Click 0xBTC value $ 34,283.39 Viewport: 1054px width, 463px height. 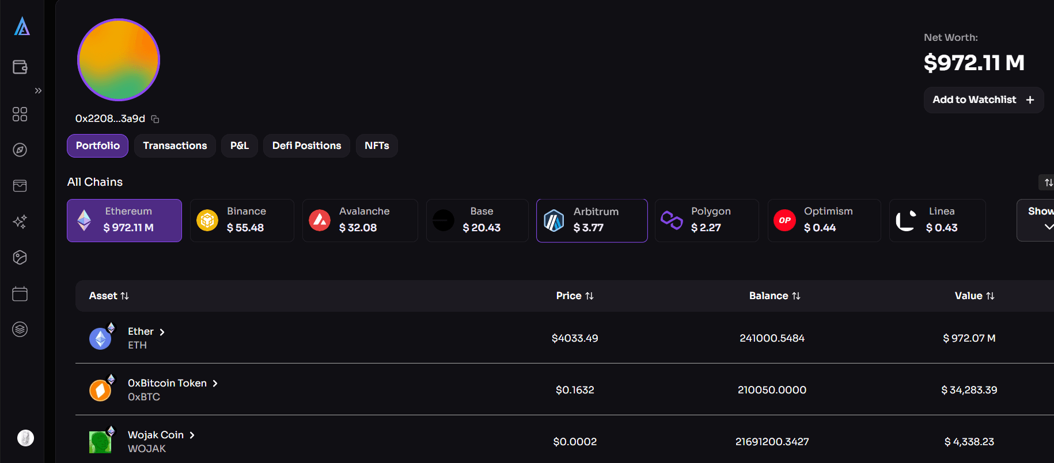pyautogui.click(x=969, y=390)
